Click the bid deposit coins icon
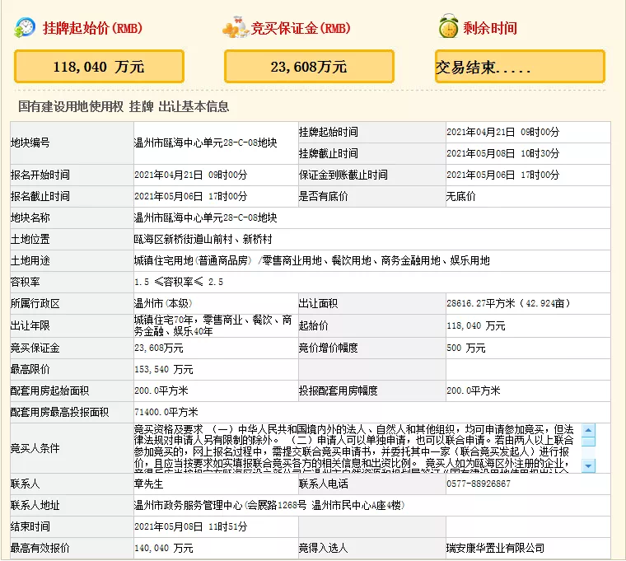The width and height of the screenshot is (626, 561). point(236,27)
